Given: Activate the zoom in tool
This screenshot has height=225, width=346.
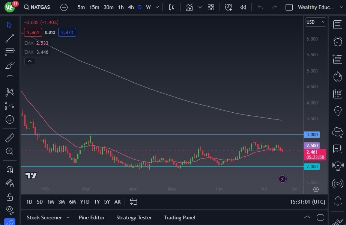Looking at the screenshot, I should click(9, 151).
